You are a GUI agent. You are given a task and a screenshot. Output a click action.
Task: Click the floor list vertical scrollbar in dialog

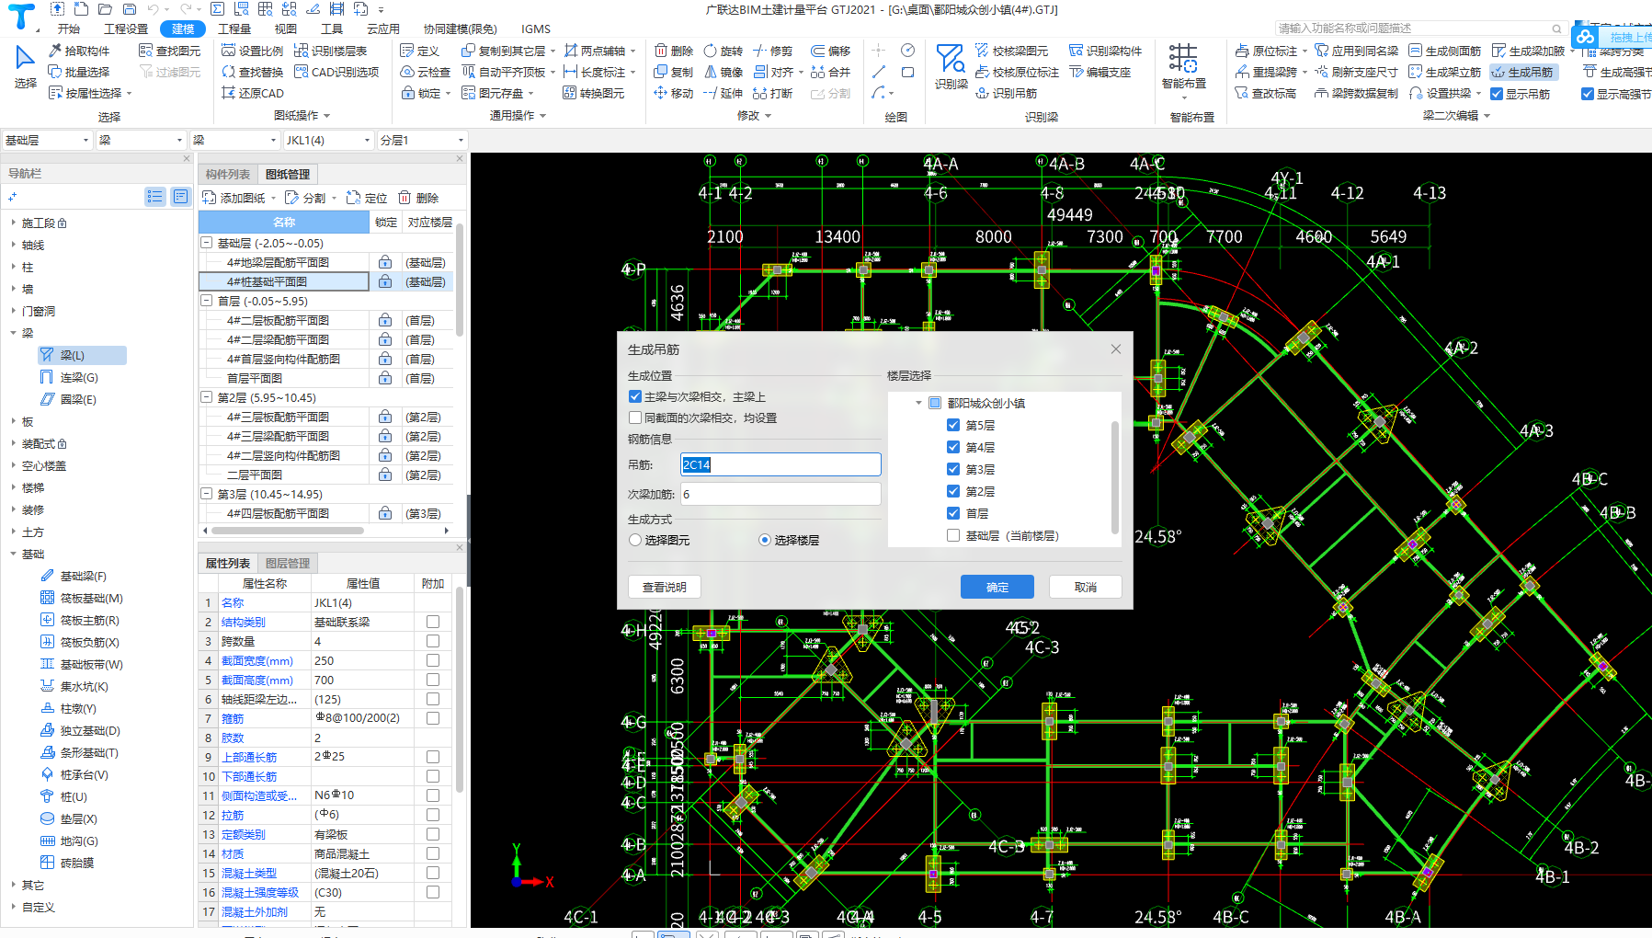point(1115,476)
